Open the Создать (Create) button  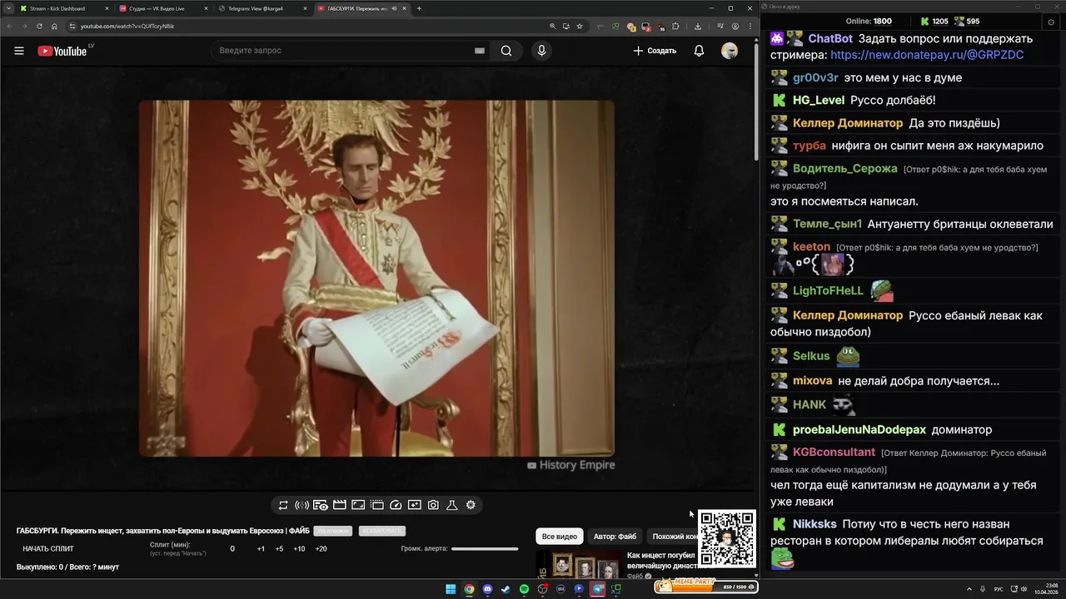(655, 51)
